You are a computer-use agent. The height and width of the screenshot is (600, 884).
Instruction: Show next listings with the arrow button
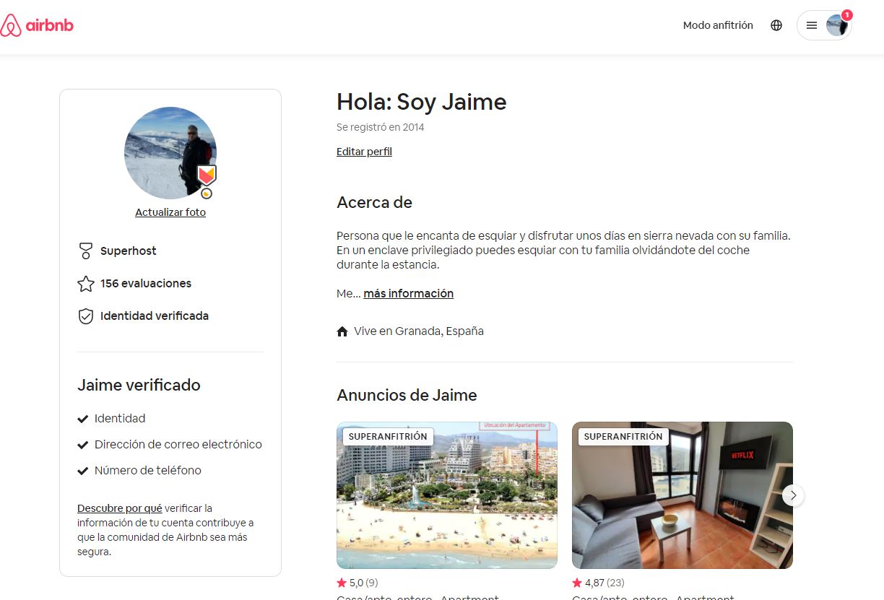(x=793, y=495)
